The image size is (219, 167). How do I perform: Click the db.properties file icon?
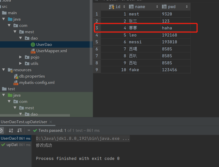click(16, 76)
